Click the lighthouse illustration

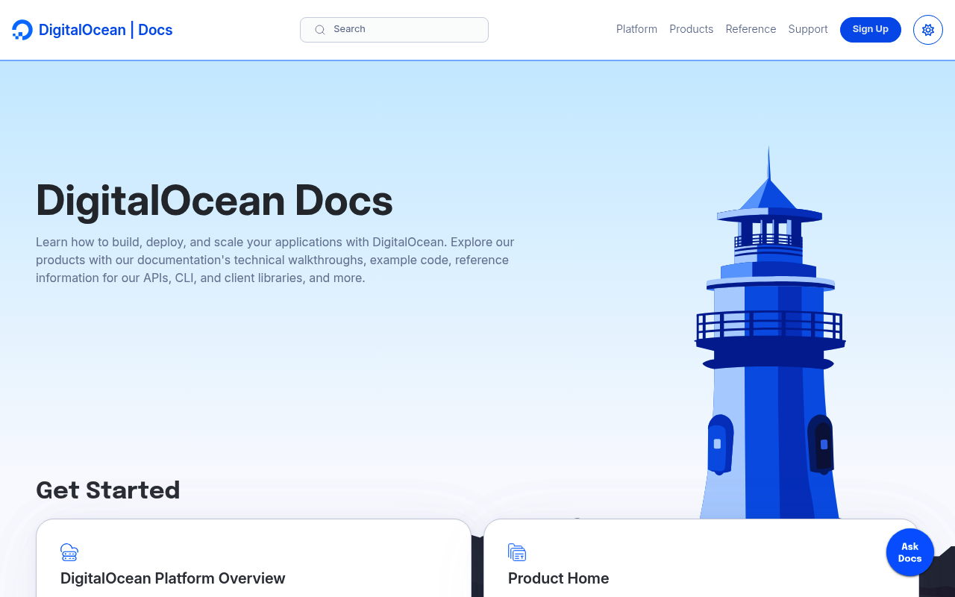tap(769, 332)
